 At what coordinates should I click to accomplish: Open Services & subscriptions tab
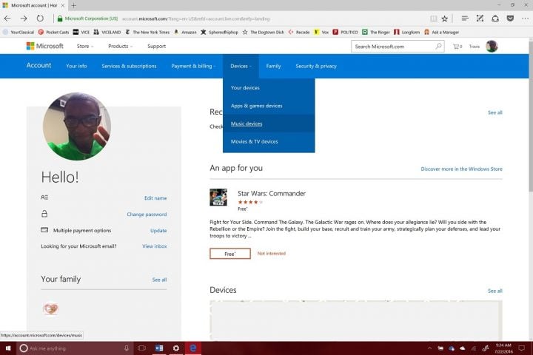coord(129,66)
